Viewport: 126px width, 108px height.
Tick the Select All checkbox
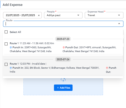[x=6, y=32]
